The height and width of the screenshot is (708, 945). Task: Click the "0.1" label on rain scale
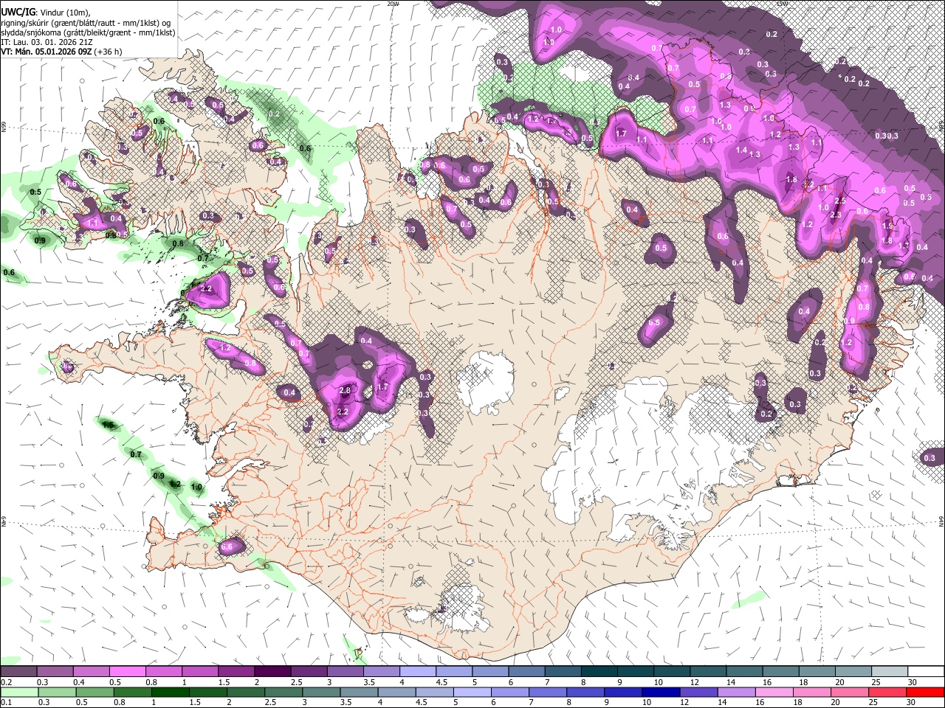tap(6, 702)
